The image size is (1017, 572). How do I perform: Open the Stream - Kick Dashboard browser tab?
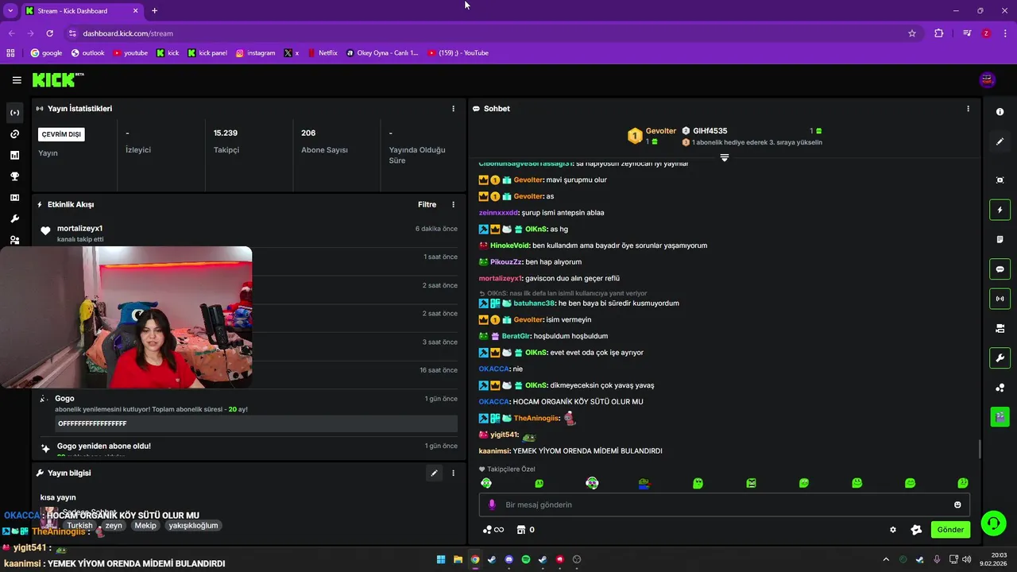pyautogui.click(x=81, y=10)
